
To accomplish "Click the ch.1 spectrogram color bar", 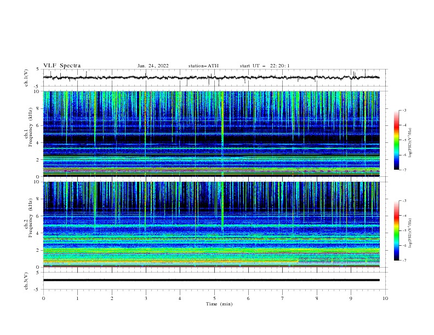I will [x=396, y=140].
